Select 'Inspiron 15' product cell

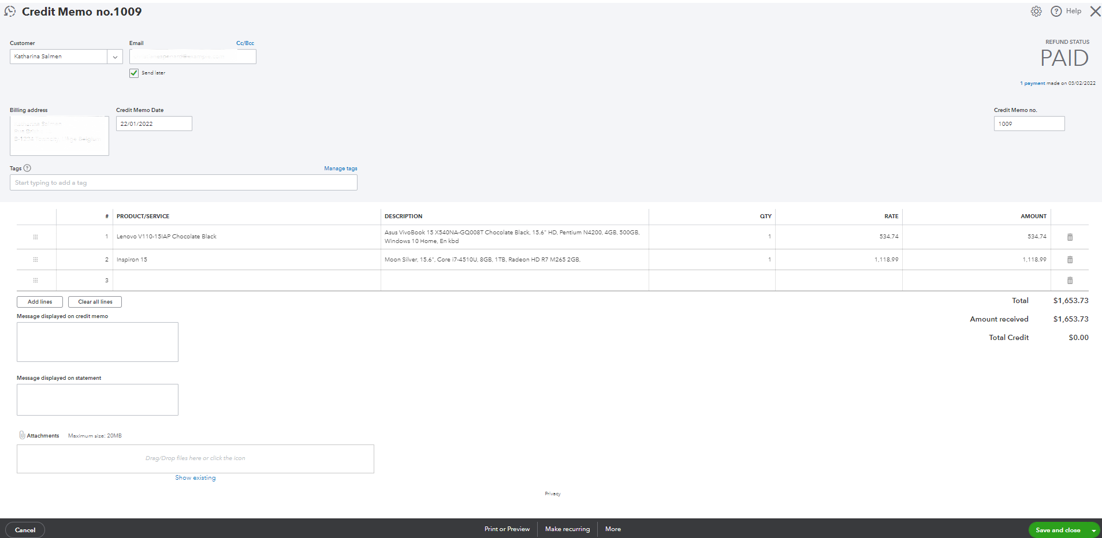pyautogui.click(x=247, y=260)
